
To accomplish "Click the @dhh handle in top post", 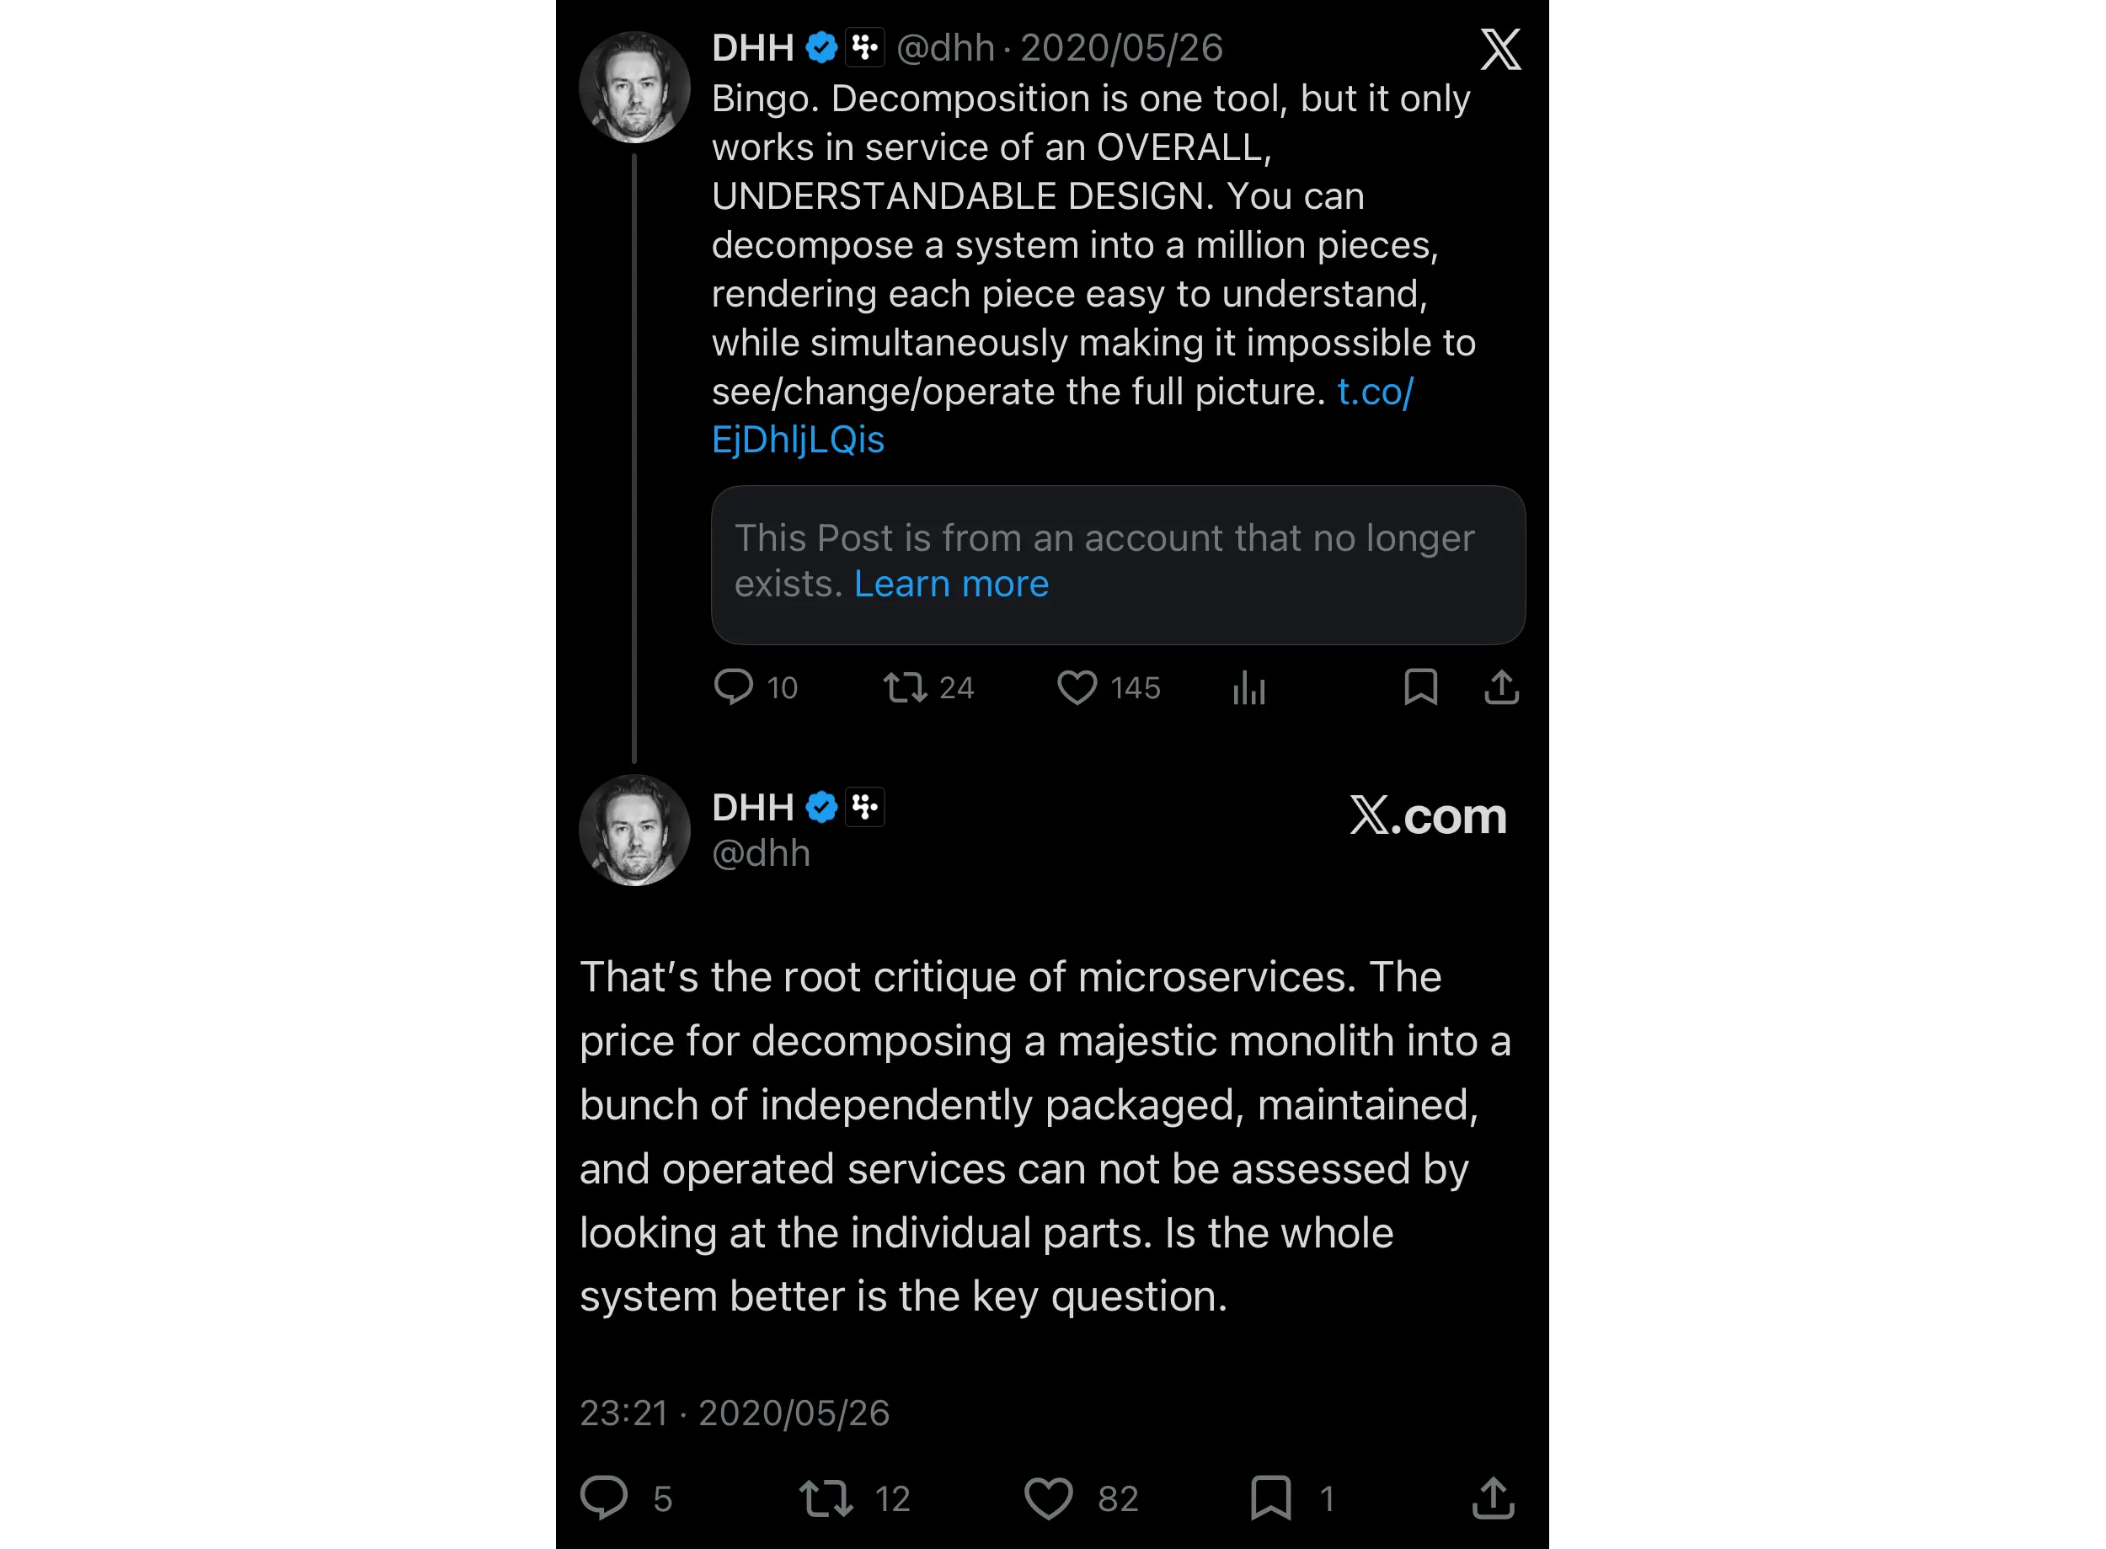I will (x=945, y=48).
